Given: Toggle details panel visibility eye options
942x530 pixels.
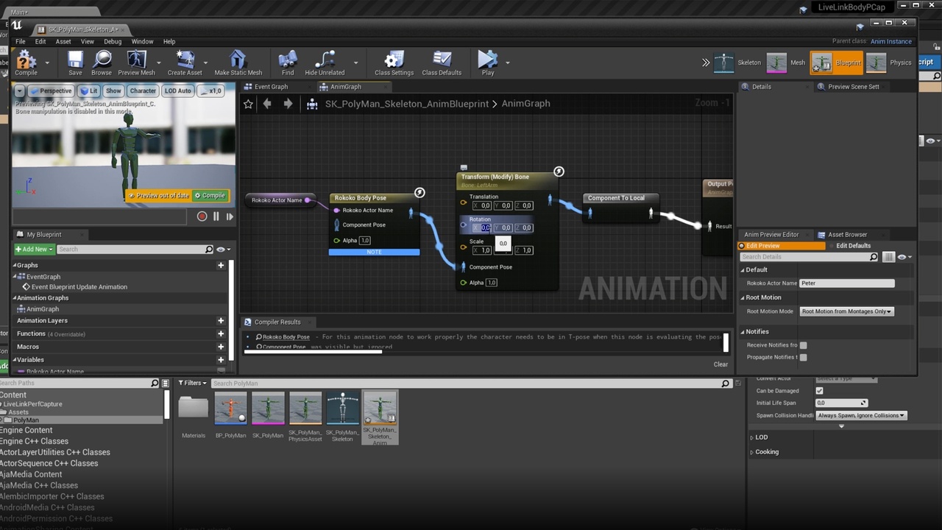Looking at the screenshot, I should [904, 257].
